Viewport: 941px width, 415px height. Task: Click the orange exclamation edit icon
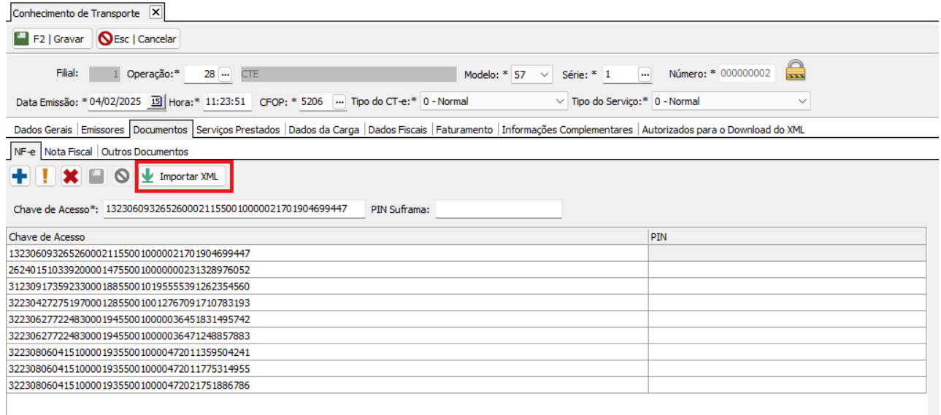[x=45, y=177]
